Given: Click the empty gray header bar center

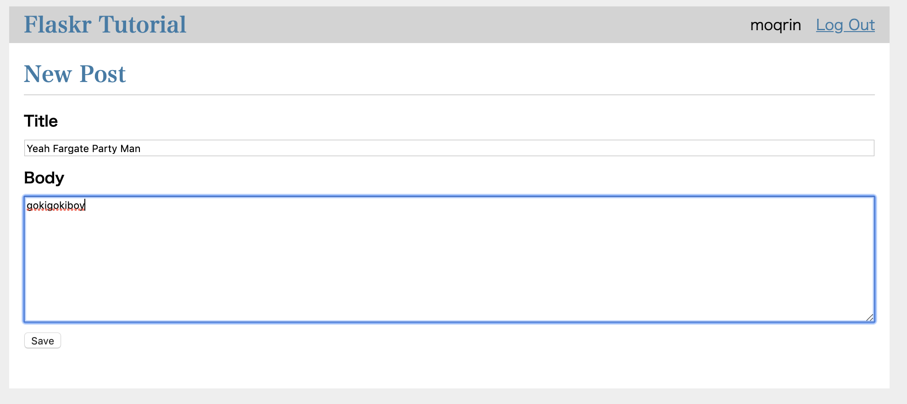Looking at the screenshot, I should point(459,25).
